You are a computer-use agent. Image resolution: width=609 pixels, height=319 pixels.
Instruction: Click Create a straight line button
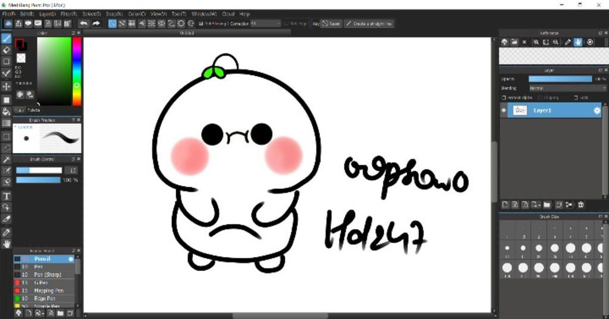click(x=369, y=24)
